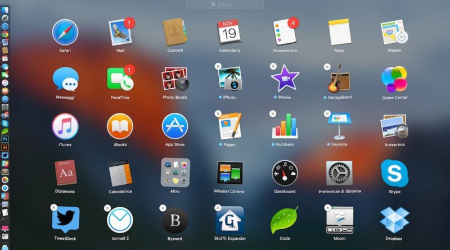Remove StuffIt Expander using X badge
This screenshot has height=250, width=450.
pos(218,207)
